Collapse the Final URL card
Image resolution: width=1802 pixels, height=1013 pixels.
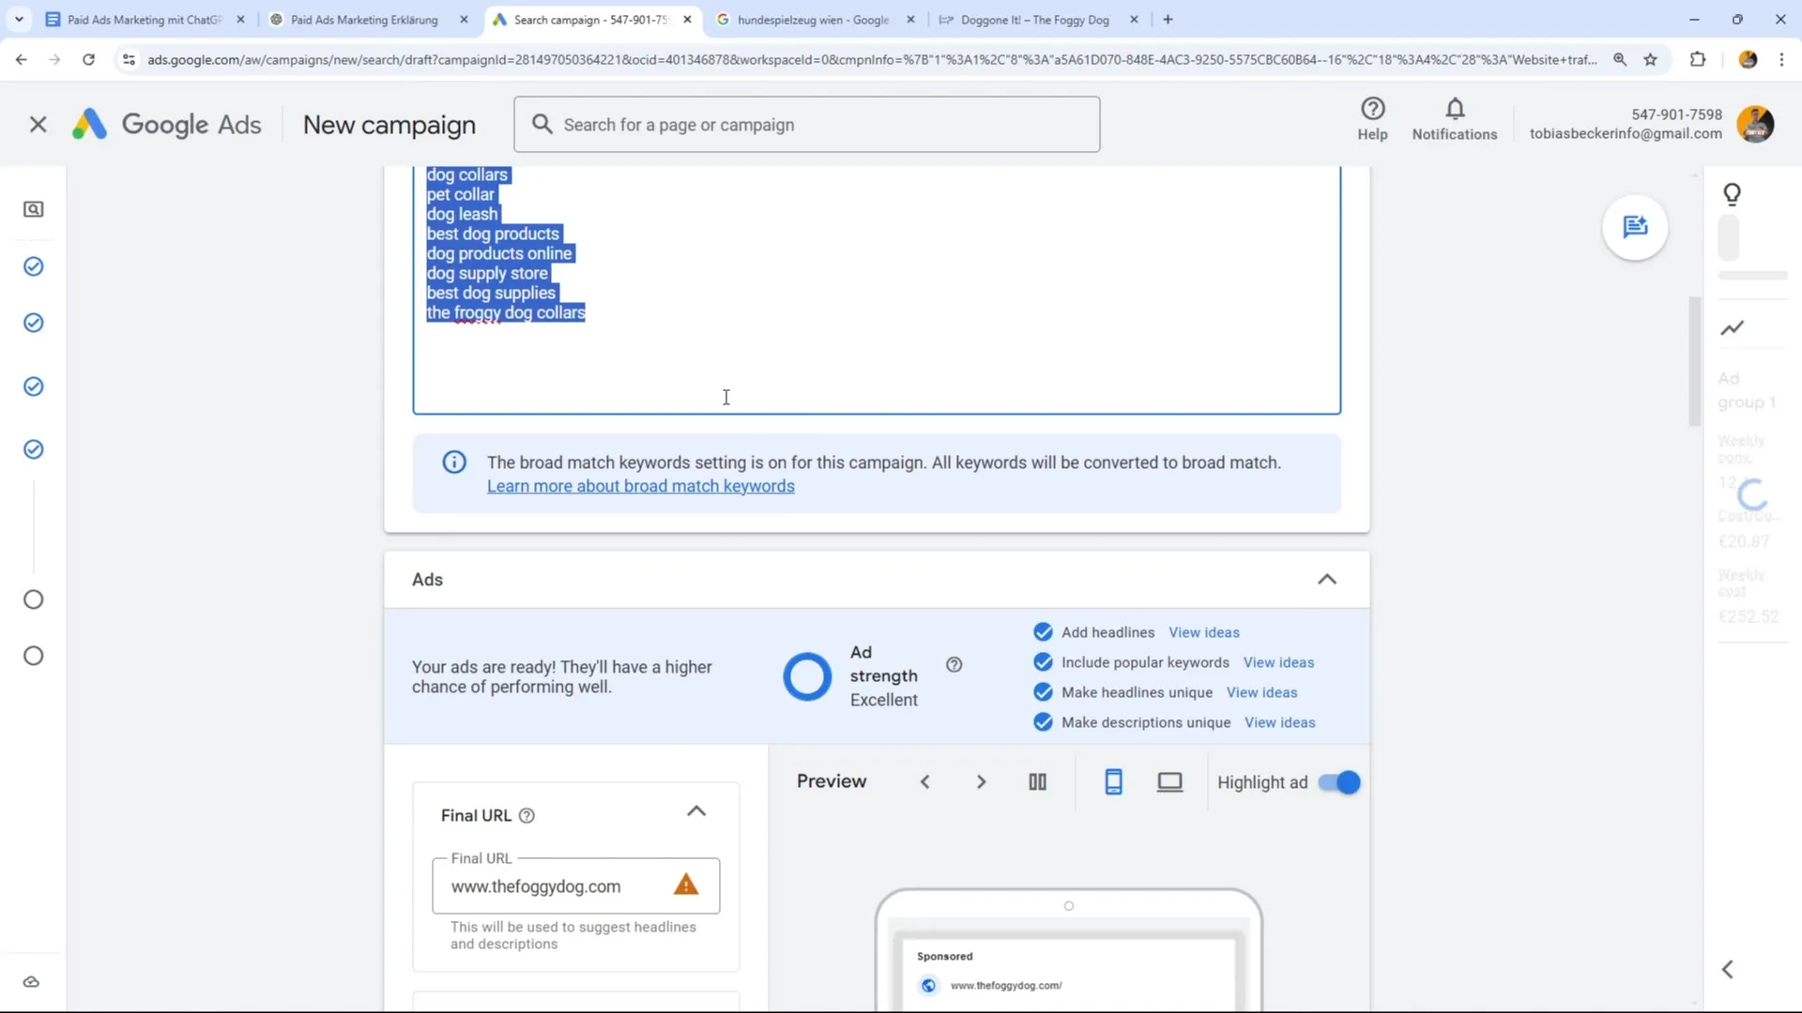click(x=695, y=811)
